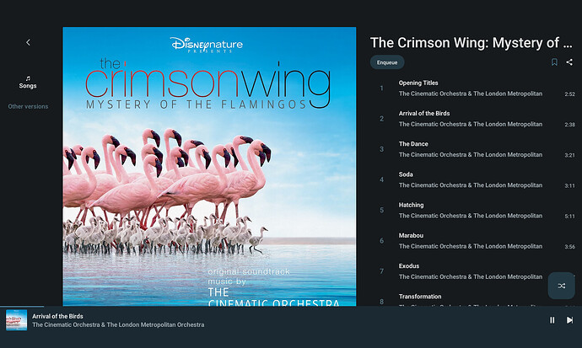Click artist name under The Dance
The width and height of the screenshot is (582, 348).
[x=471, y=155]
